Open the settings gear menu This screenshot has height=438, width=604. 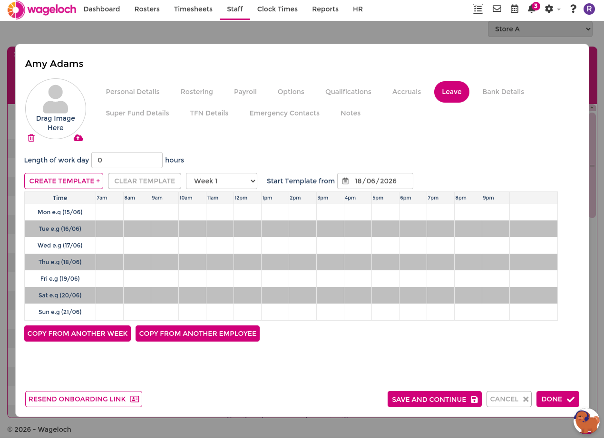(552, 9)
